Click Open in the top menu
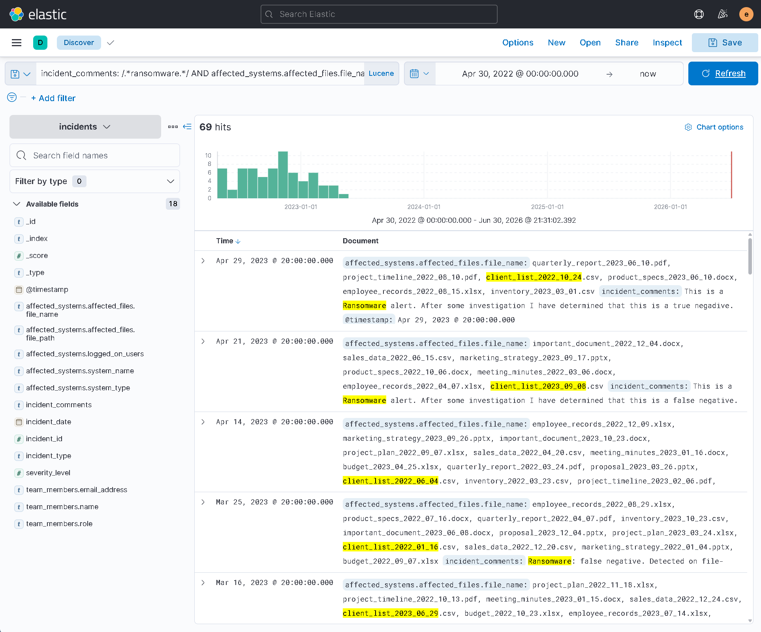 click(590, 43)
